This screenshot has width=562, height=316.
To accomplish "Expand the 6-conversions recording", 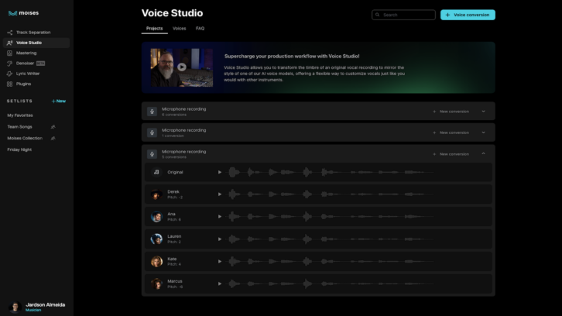I will pyautogui.click(x=484, y=112).
